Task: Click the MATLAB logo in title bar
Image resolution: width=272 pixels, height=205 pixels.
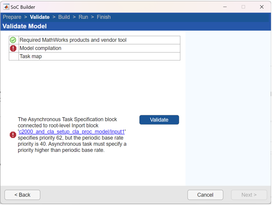Action: [6, 7]
